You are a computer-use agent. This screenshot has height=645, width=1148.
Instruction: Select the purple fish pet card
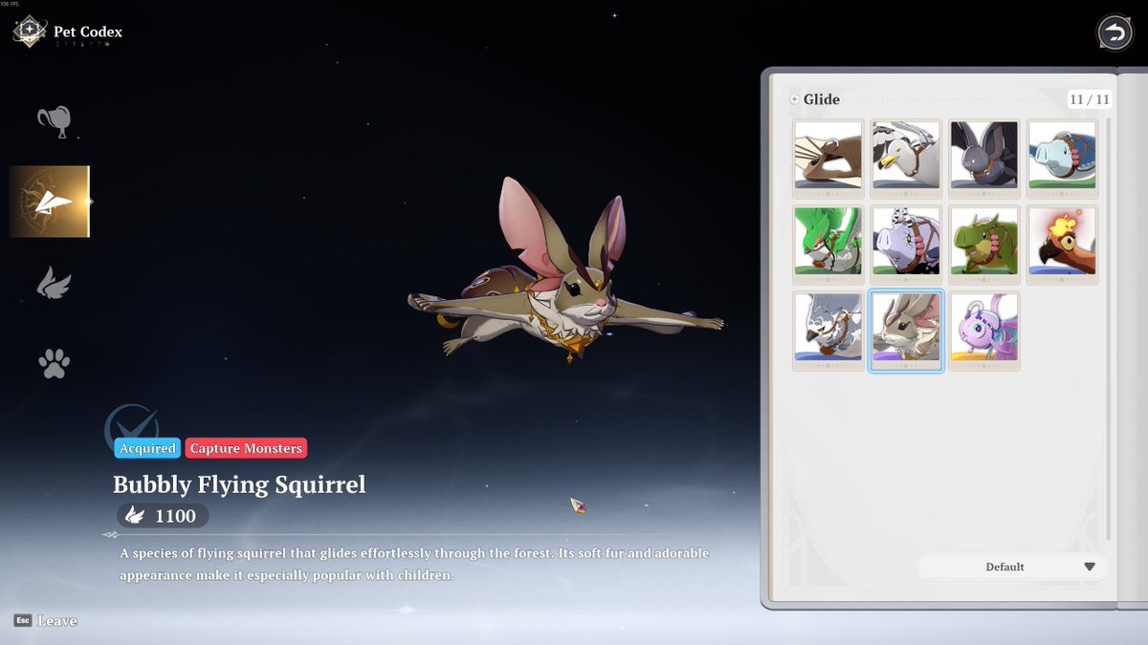pyautogui.click(x=984, y=331)
